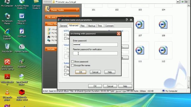Image resolution: width=191 pixels, height=107 pixels.
Task: Click Explorer scrollbar down arrow
Action: click(189, 87)
